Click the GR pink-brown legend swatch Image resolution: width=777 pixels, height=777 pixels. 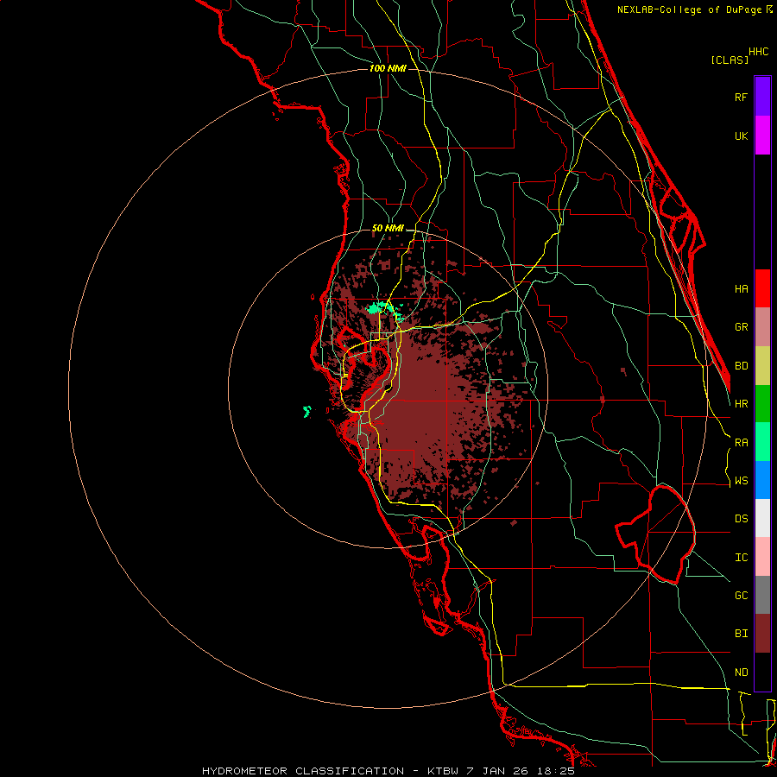762,327
